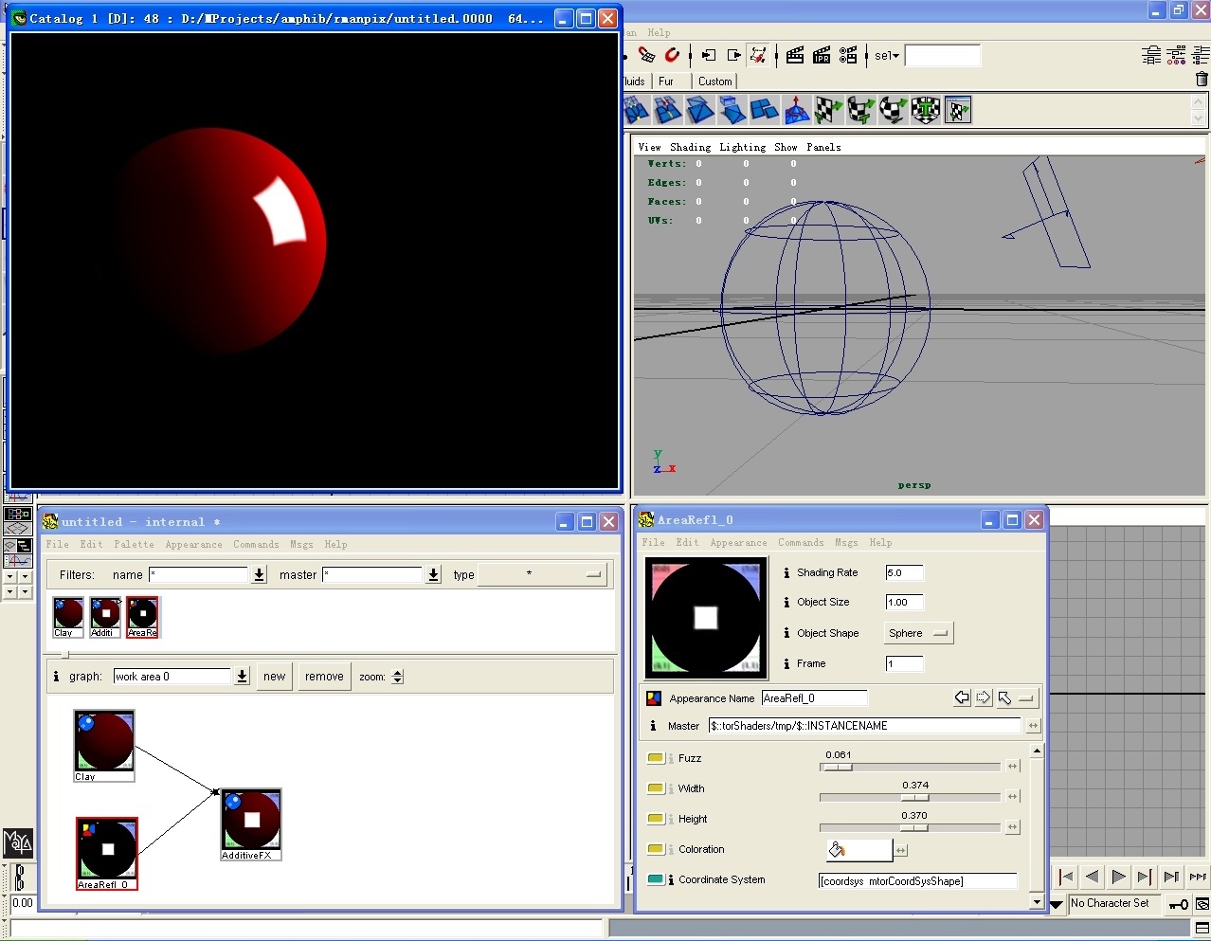Expand the graph work area dropdown arrow
Viewport: 1211px width, 941px height.
pyautogui.click(x=243, y=677)
